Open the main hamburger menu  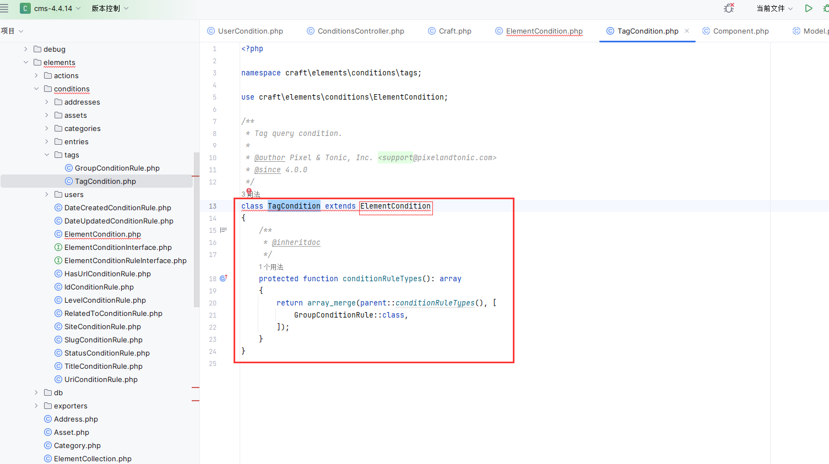[4, 8]
